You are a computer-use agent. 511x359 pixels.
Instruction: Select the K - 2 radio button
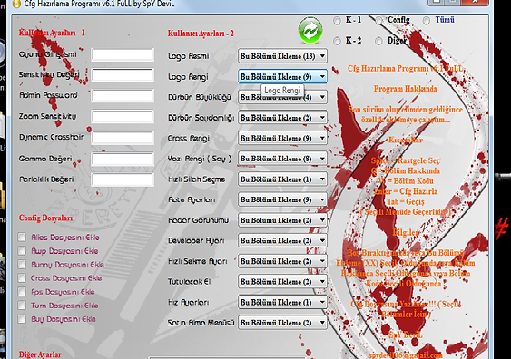coord(337,41)
